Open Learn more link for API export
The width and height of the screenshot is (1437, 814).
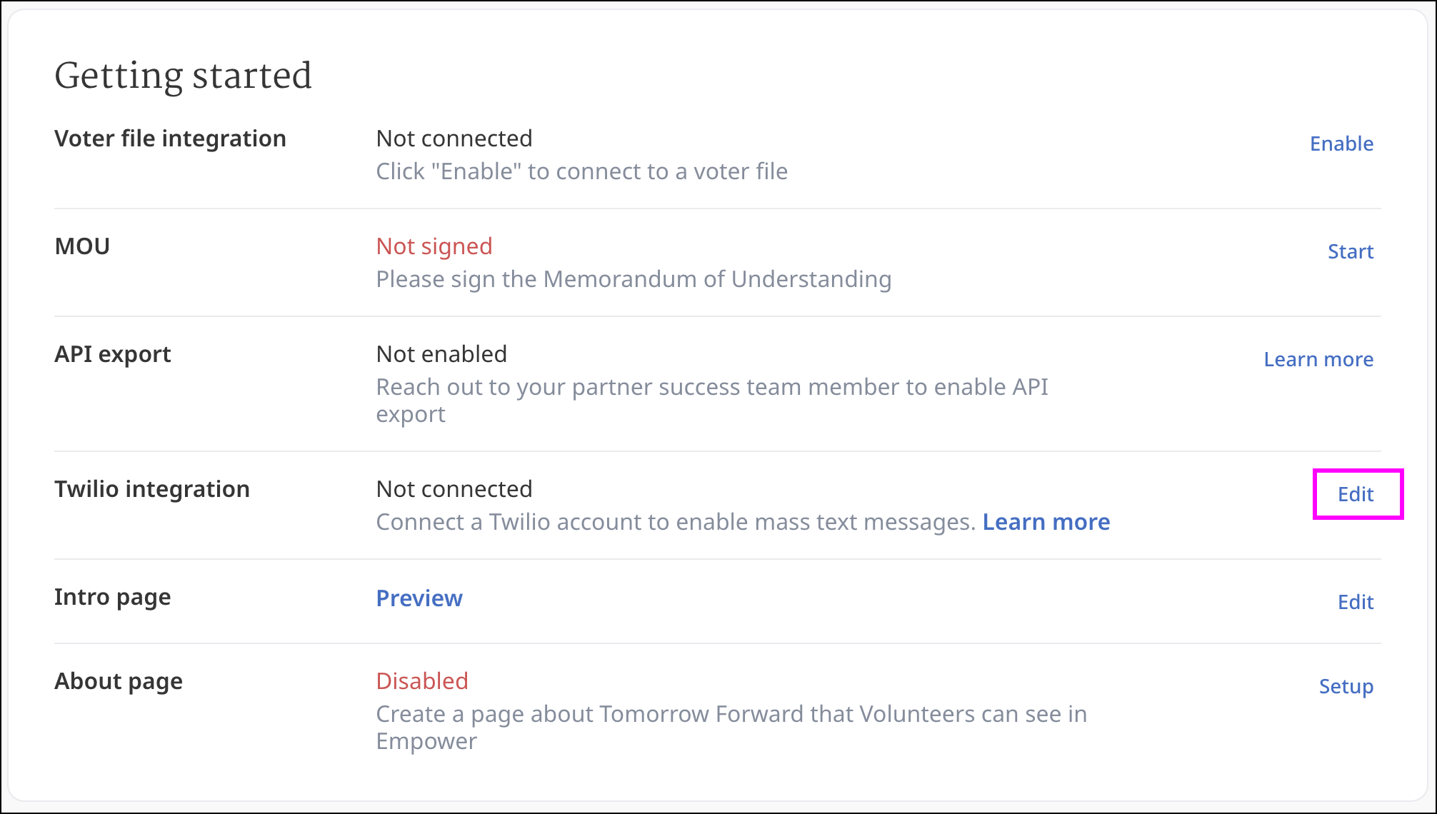pyautogui.click(x=1318, y=359)
